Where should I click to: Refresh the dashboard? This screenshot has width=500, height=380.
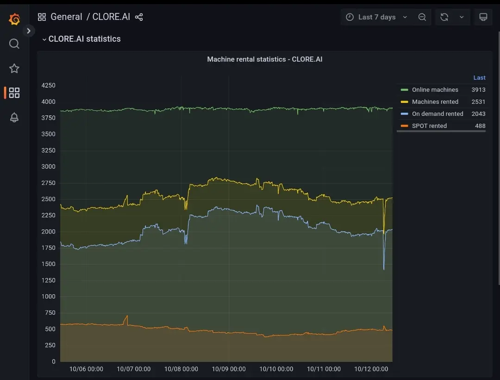pyautogui.click(x=444, y=17)
